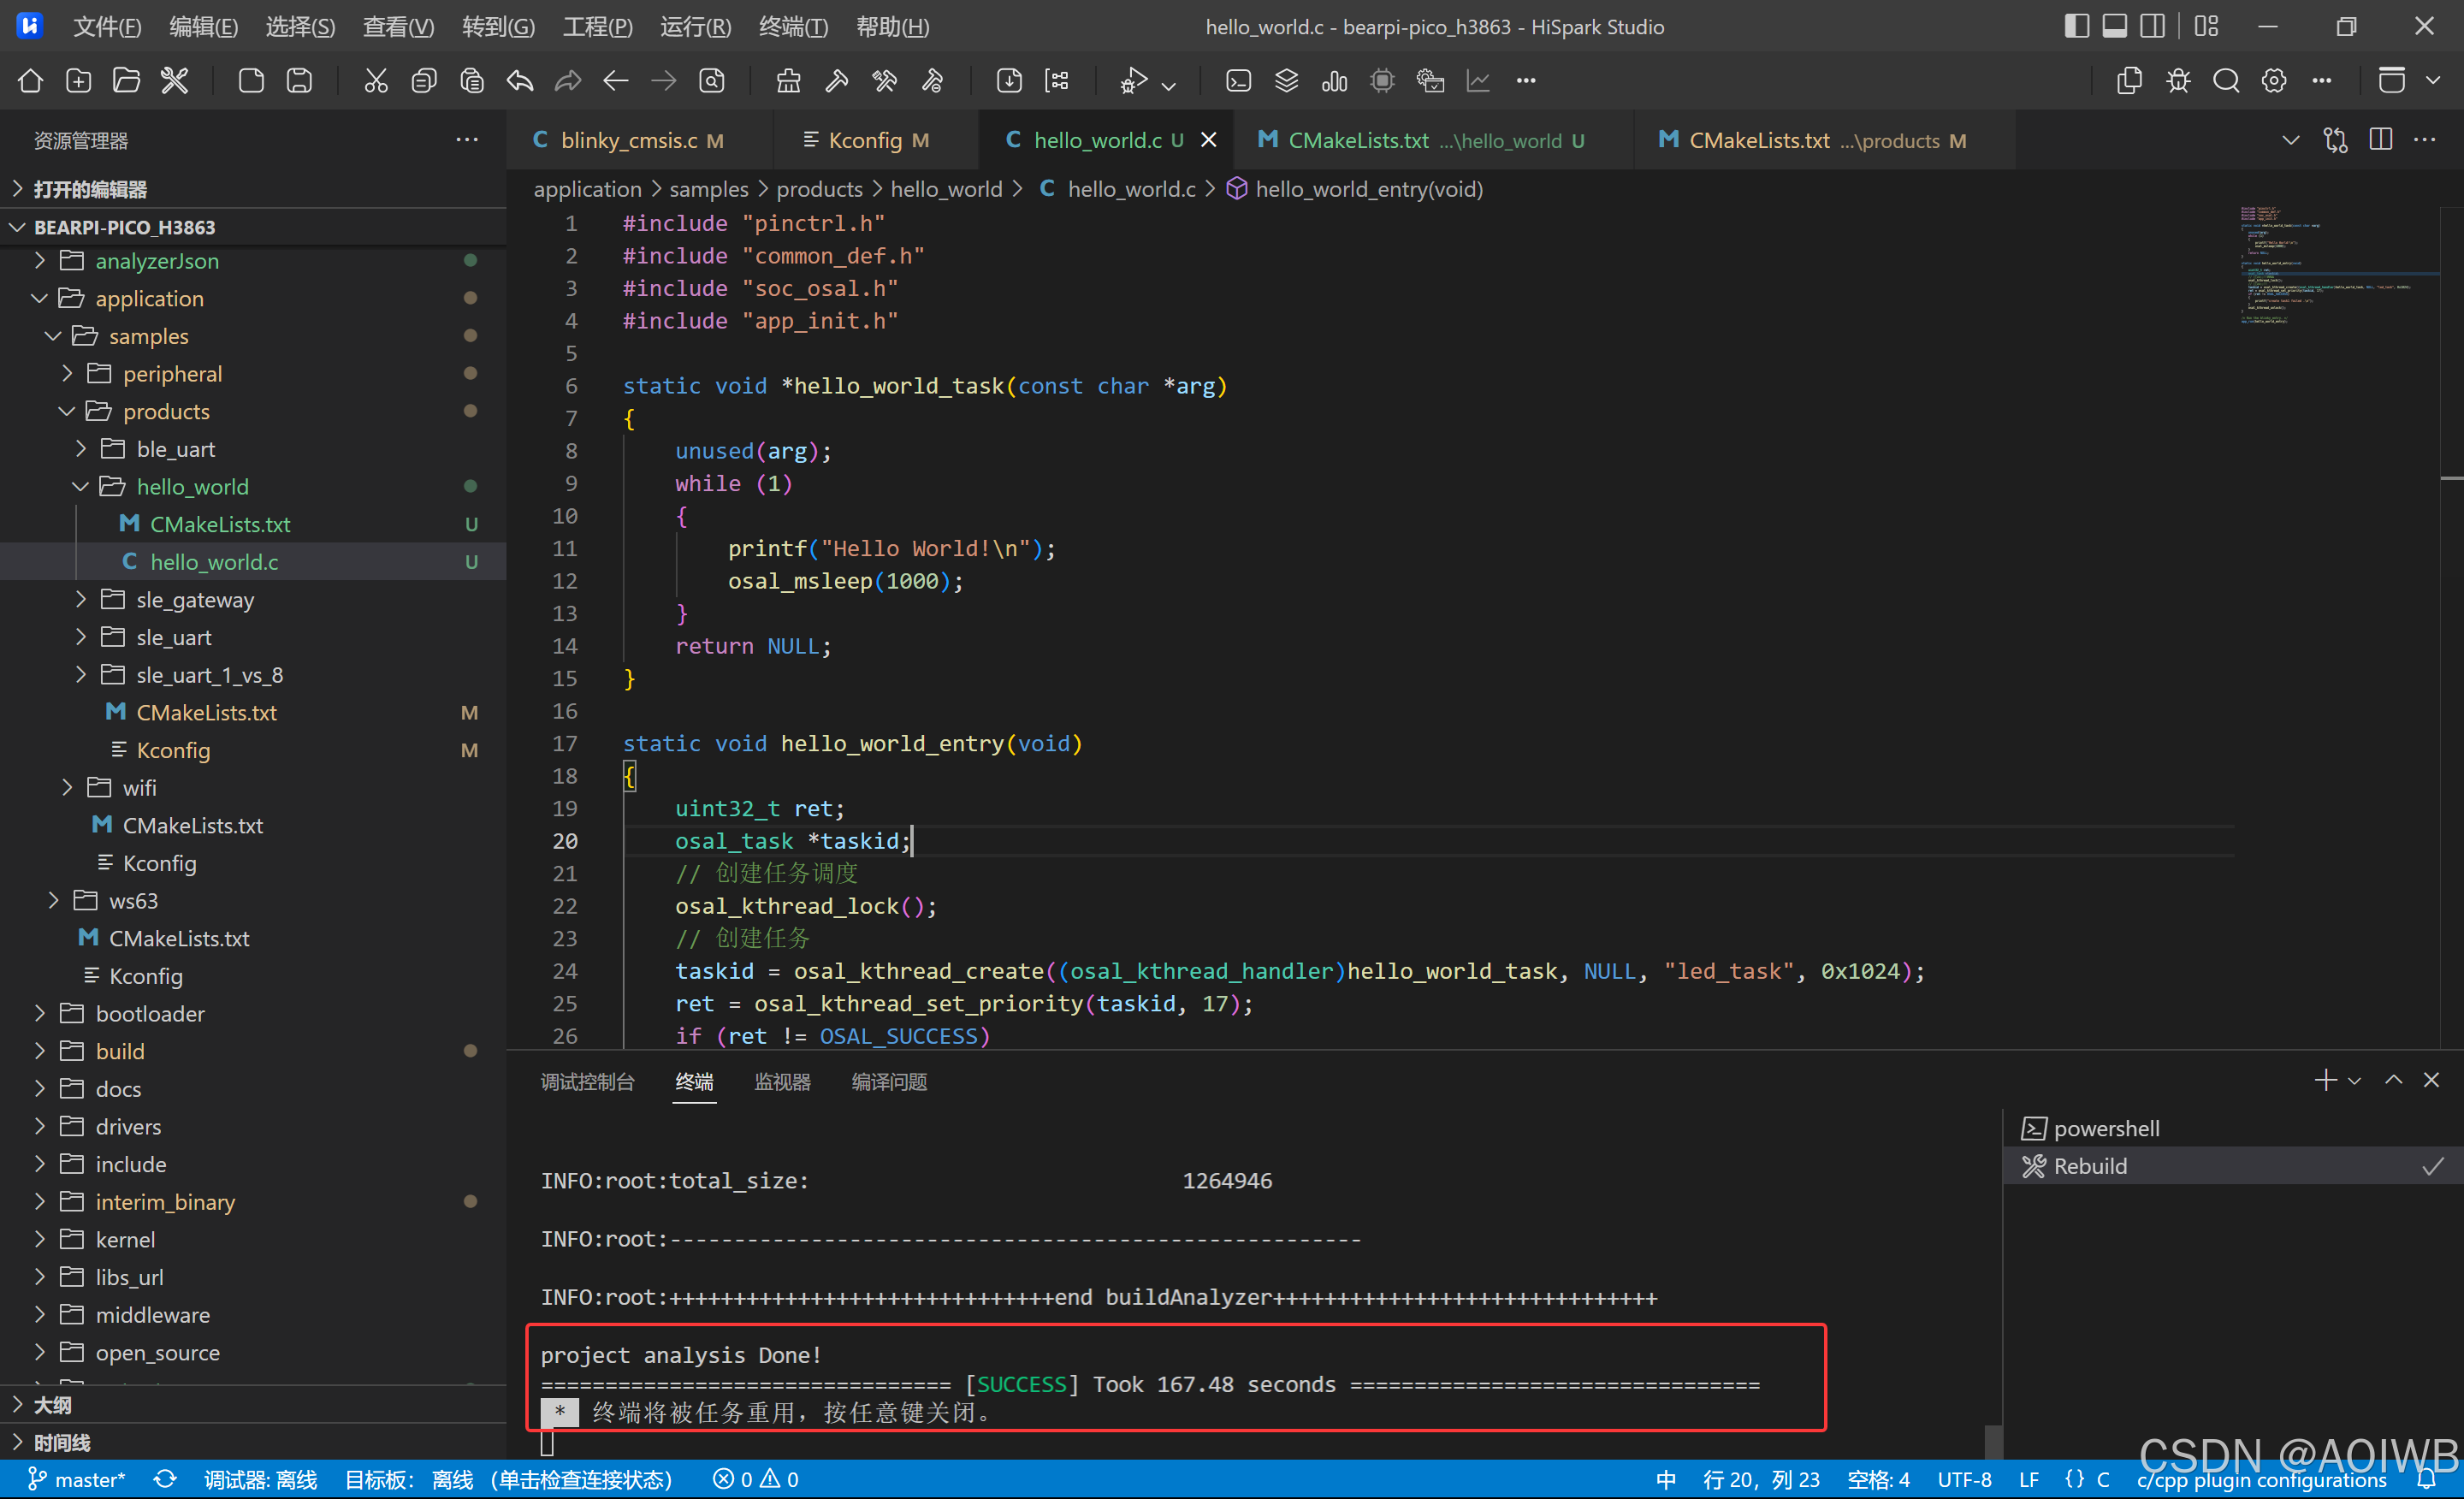This screenshot has height=1499, width=2464.
Task: Click the chip icon in toolbar
Action: [1382, 81]
